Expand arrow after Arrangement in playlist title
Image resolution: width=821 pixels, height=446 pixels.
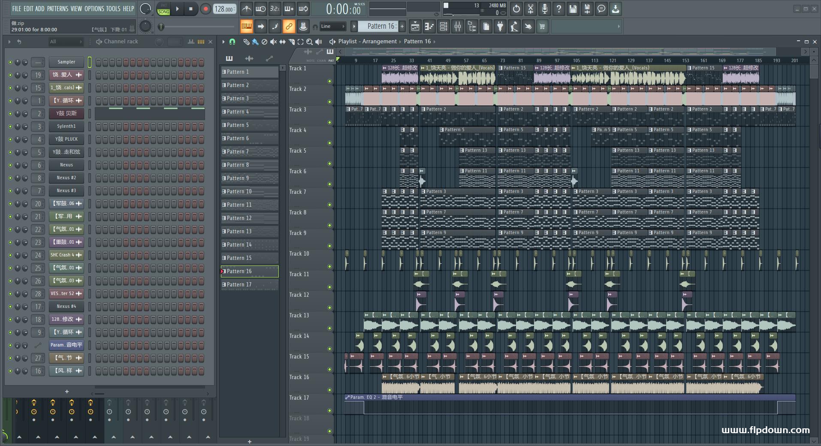(x=400, y=42)
